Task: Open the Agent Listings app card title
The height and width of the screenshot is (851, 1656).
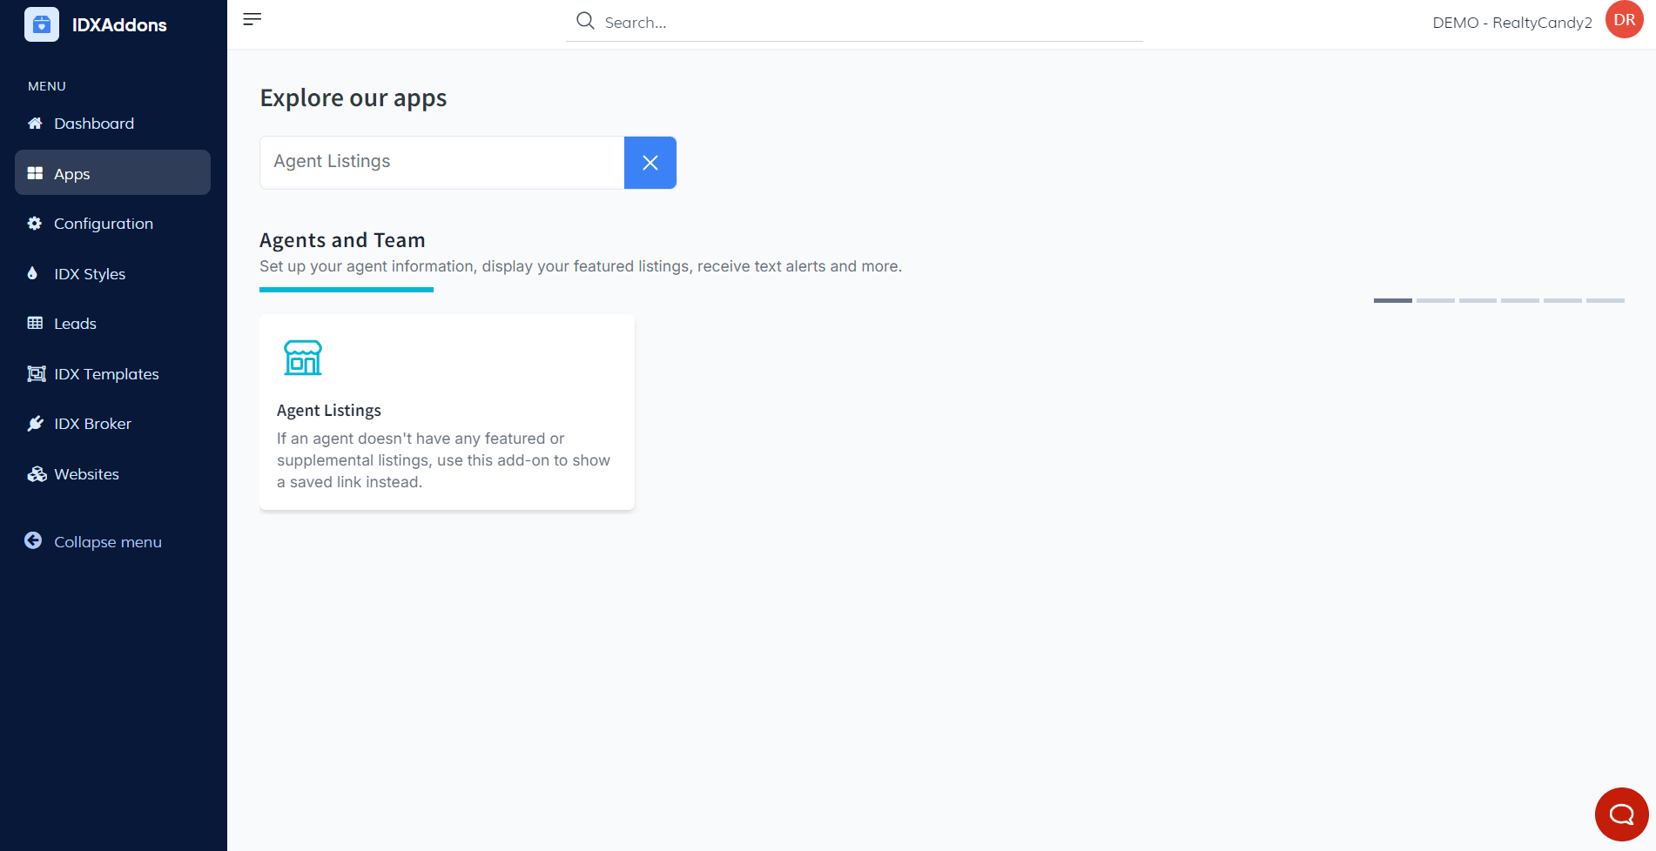Action: click(x=329, y=411)
